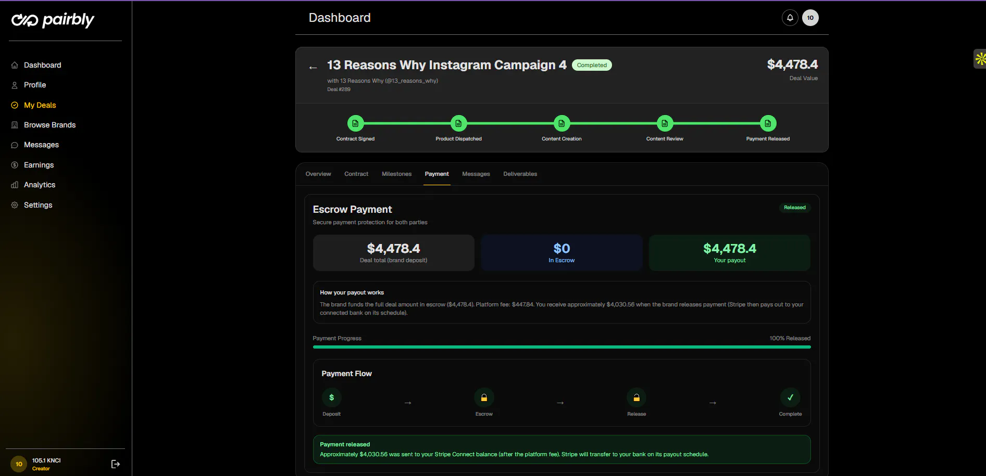Click the Dashboard home icon
986x476 pixels.
(x=15, y=65)
